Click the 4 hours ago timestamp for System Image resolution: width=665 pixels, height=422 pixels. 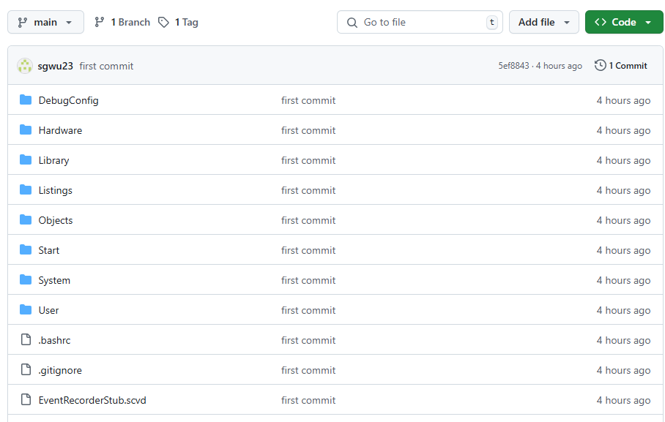(623, 281)
